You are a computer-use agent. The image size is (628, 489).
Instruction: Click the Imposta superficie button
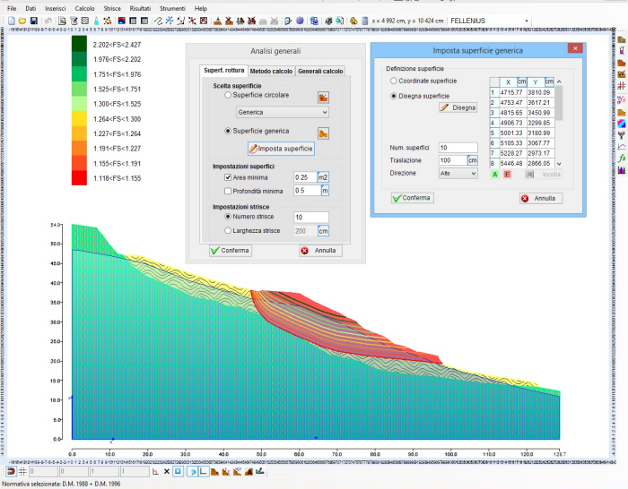click(x=281, y=149)
